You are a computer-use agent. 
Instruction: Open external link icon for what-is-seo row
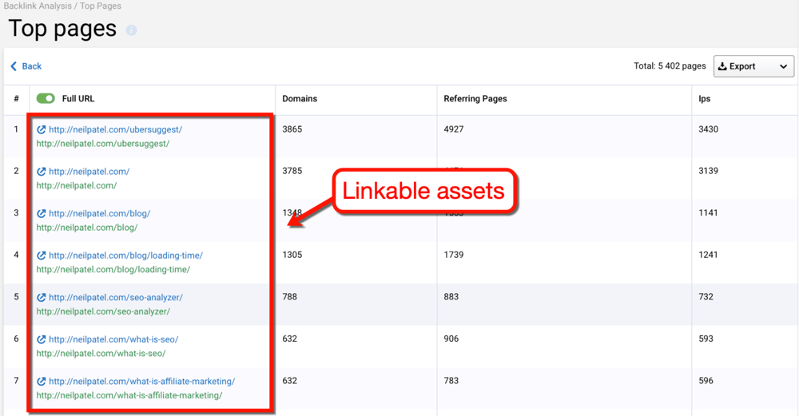[x=42, y=339]
